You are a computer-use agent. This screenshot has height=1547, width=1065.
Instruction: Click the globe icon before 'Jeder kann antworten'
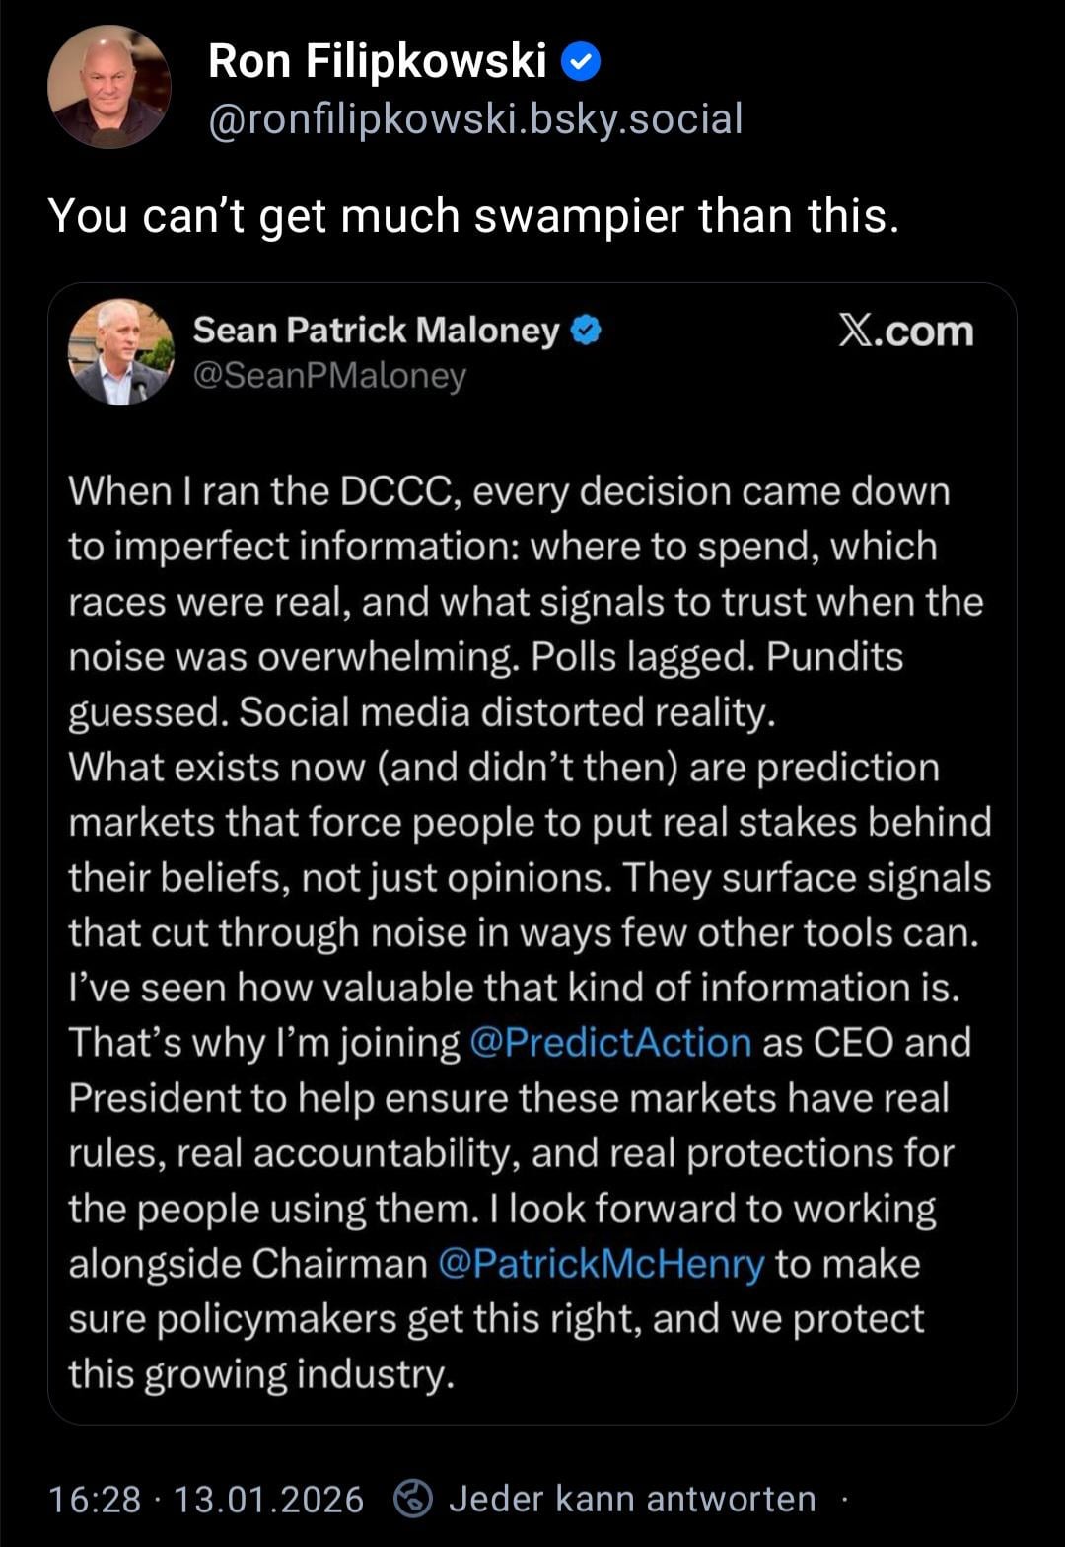click(413, 1499)
